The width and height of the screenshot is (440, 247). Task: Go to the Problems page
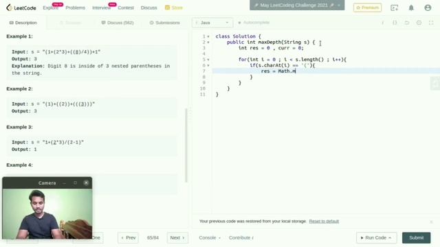pos(75,8)
